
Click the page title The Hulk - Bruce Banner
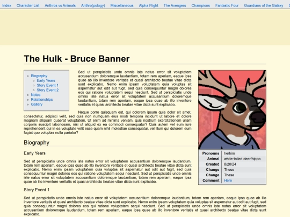tap(77, 59)
